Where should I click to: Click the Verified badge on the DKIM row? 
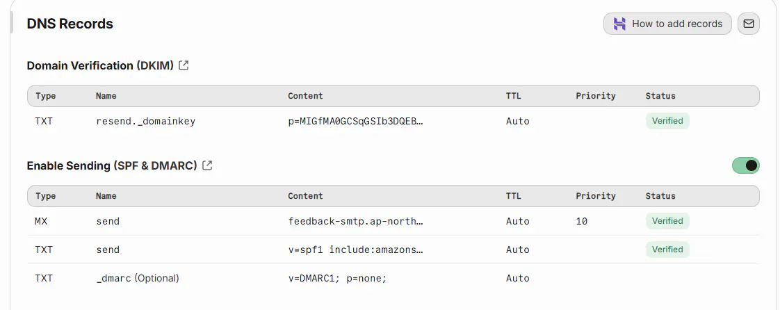pyautogui.click(x=667, y=121)
